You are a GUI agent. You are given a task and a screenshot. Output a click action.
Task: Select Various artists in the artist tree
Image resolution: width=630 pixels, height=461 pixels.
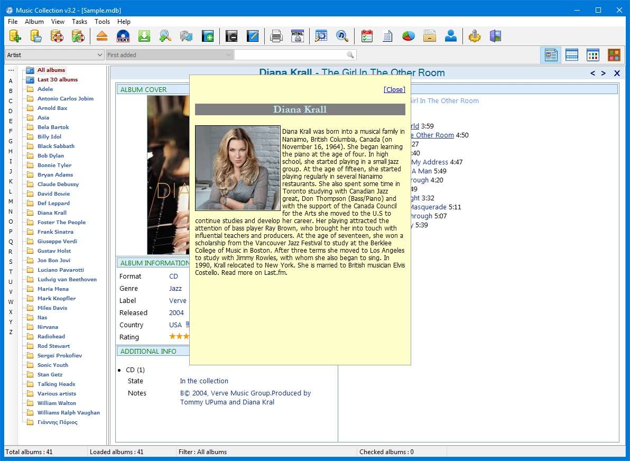[57, 393]
